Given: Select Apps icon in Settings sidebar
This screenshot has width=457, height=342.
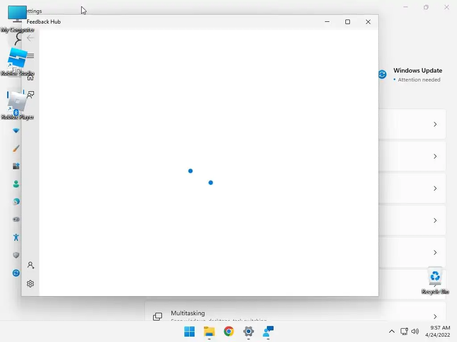Looking at the screenshot, I should 16,166.
